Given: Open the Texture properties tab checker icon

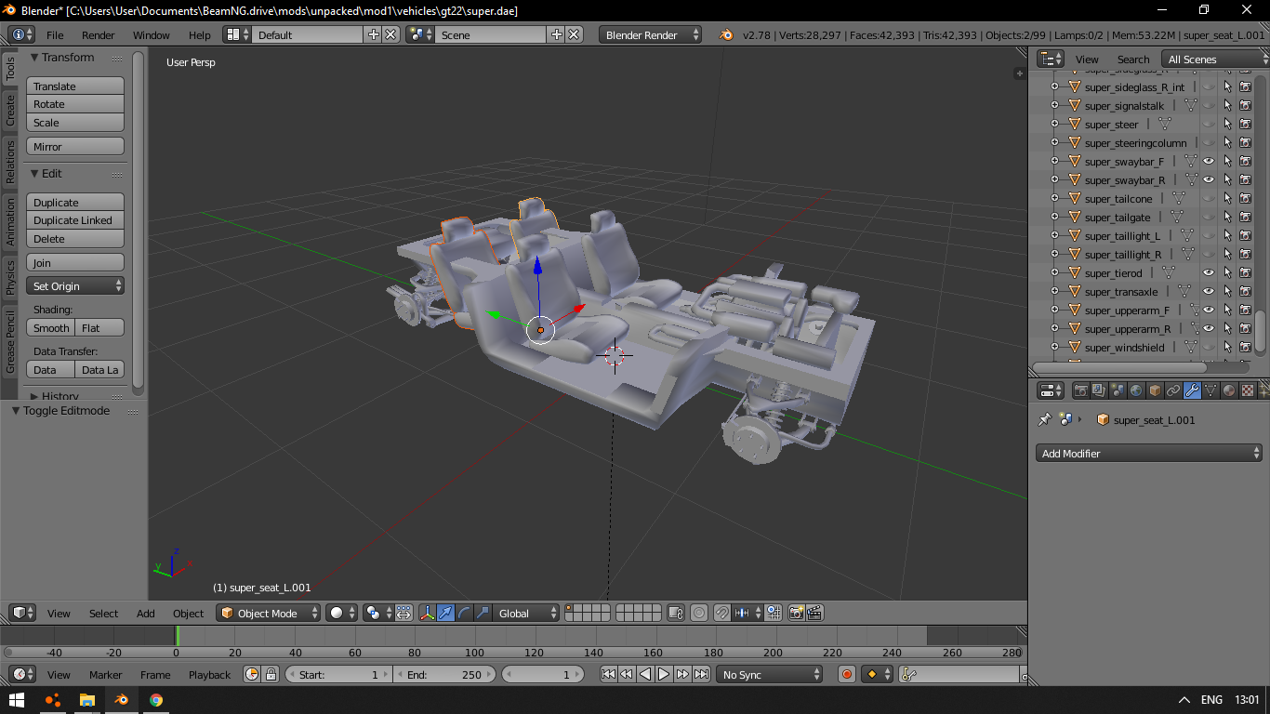Looking at the screenshot, I should [x=1248, y=390].
